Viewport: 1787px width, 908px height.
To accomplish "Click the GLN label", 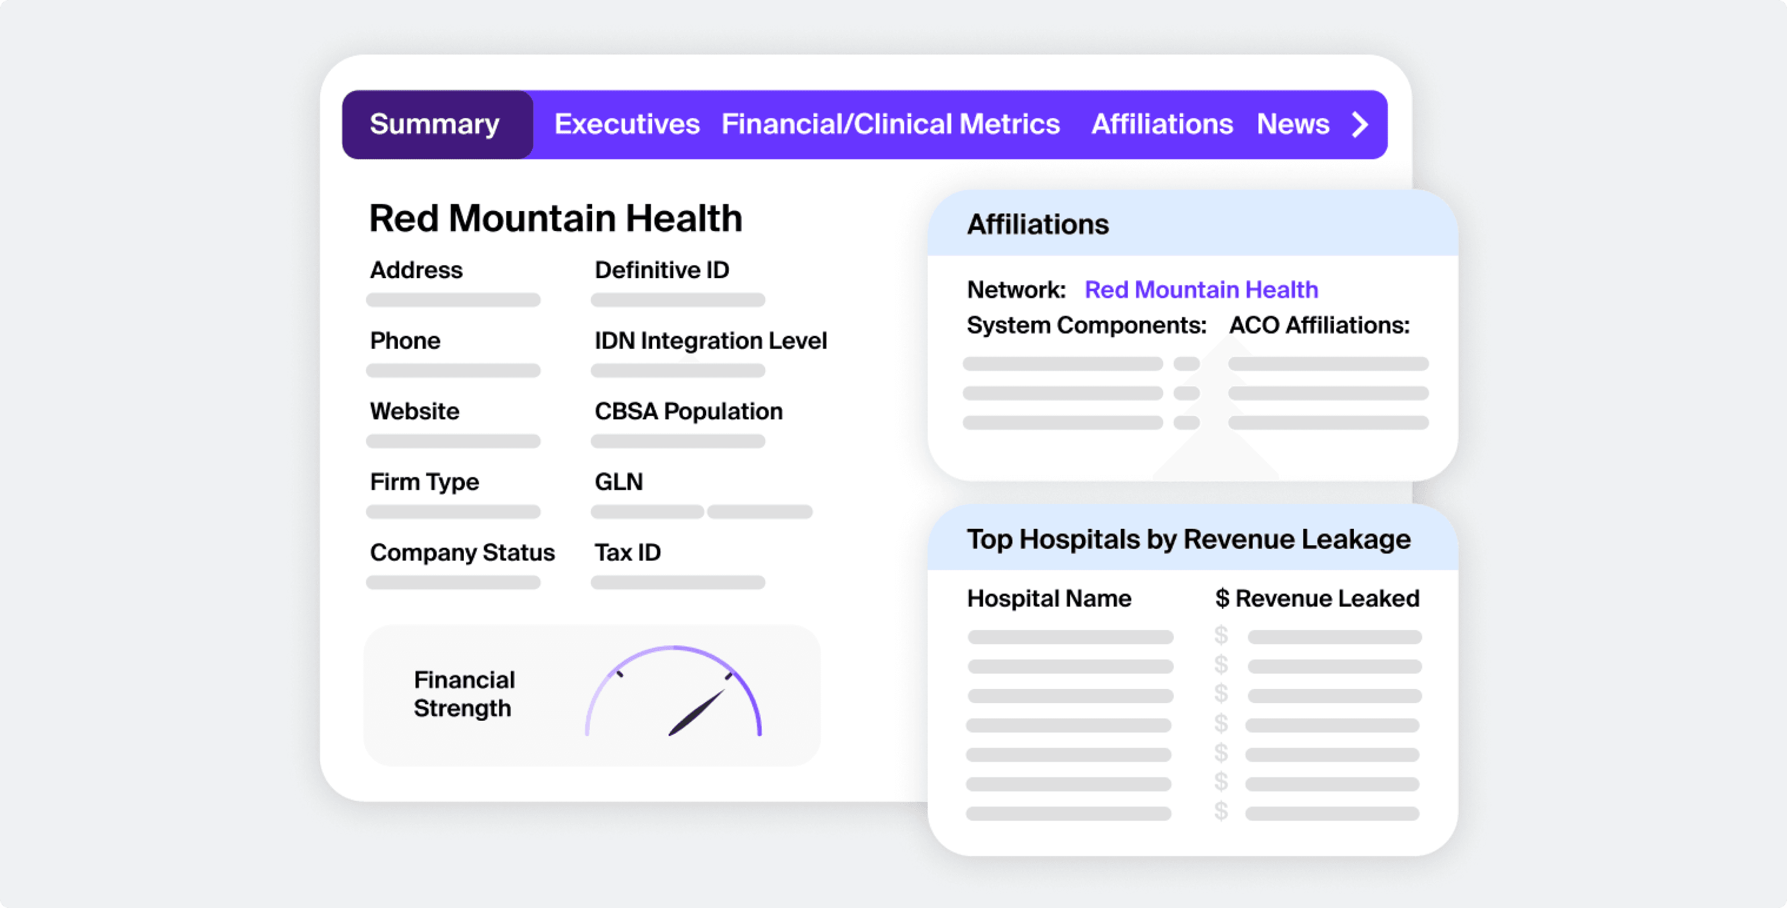I will [x=619, y=482].
